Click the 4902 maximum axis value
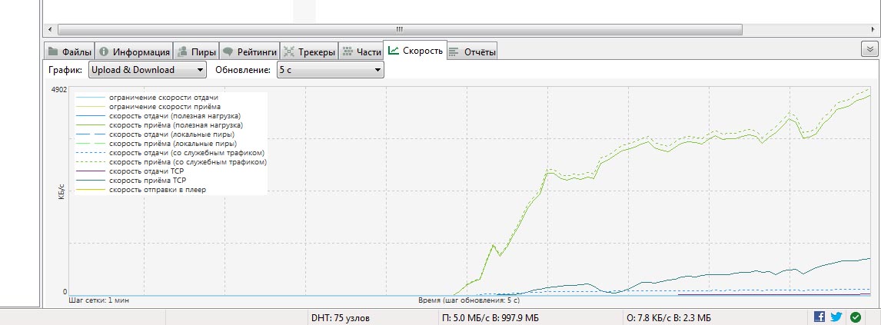Image resolution: width=881 pixels, height=325 pixels. (59, 90)
